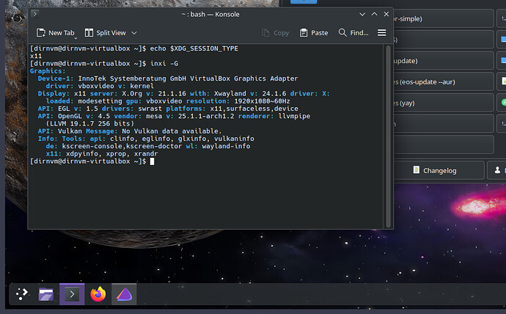Click the Konsole icon in title bar

[x=36, y=14]
